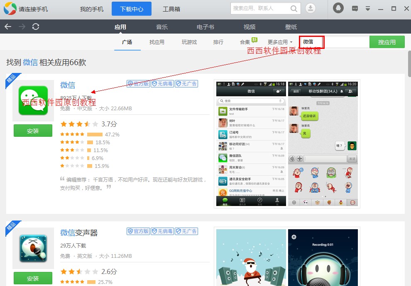Click the app logo next to 请连接手机
Viewport: 411px width, 286px height.
pyautogui.click(x=10, y=9)
